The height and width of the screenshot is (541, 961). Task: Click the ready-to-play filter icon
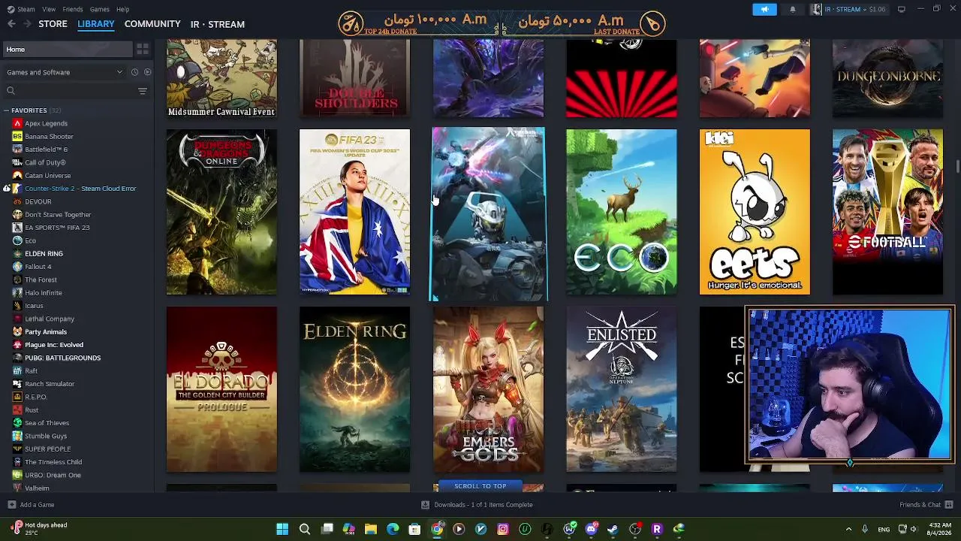pos(147,72)
